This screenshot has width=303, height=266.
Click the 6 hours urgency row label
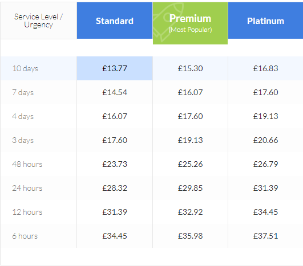tap(25, 236)
